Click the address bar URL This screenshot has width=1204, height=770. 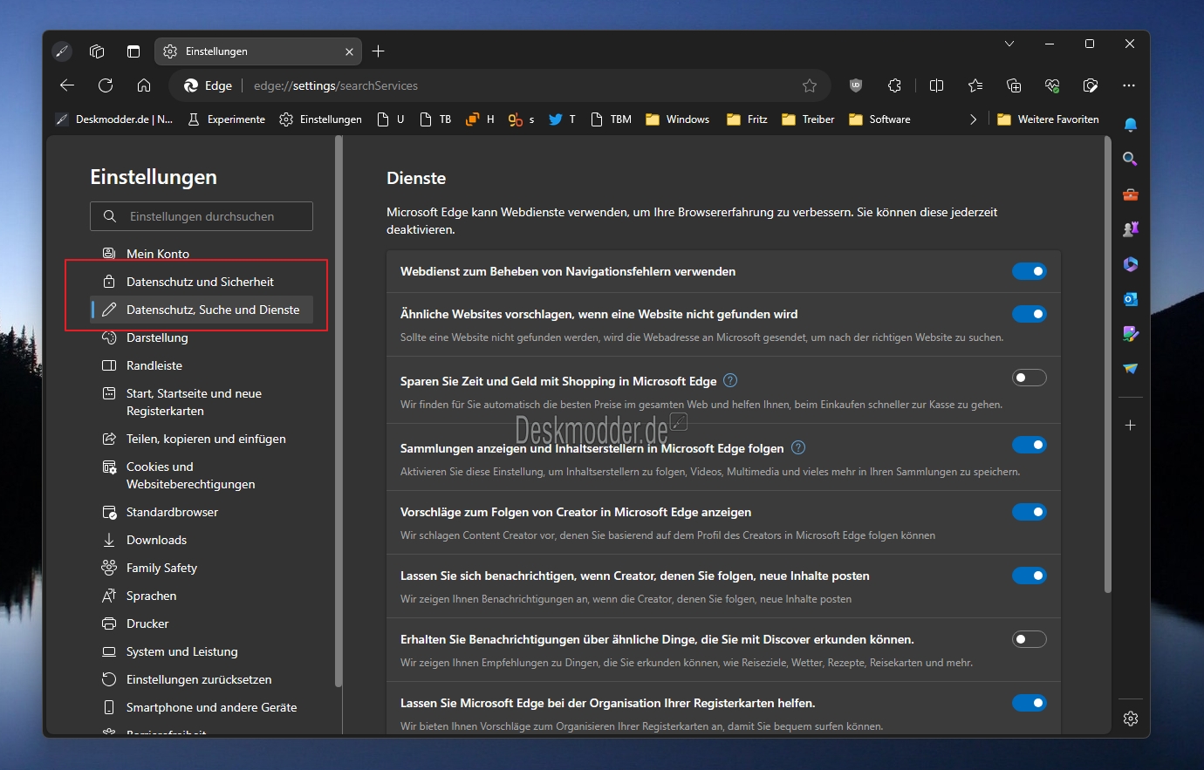click(336, 85)
